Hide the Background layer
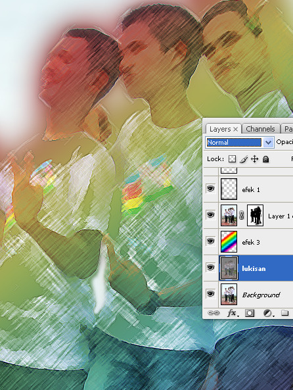Screen dimensions: 293x390 [210, 294]
